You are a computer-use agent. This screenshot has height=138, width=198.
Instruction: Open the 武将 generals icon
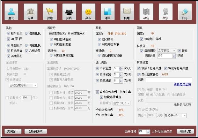pos(69,12)
